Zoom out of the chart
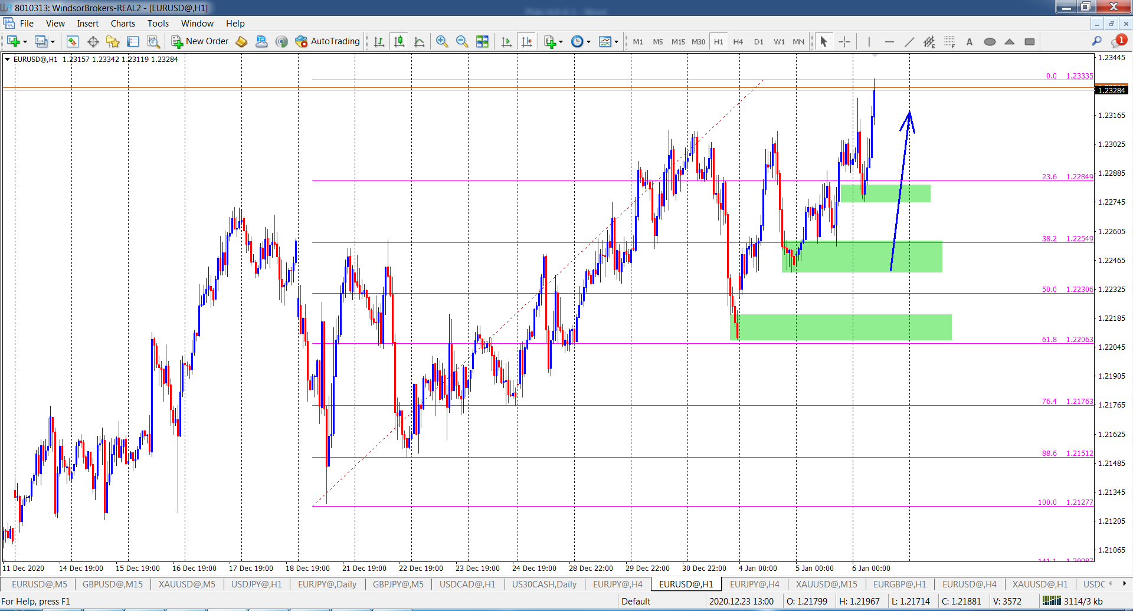 [462, 41]
